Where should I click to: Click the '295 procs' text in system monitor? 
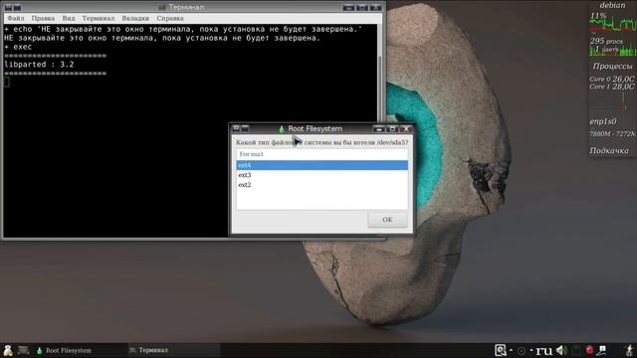coord(606,41)
